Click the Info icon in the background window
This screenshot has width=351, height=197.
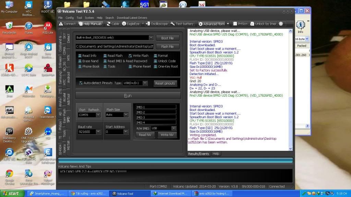coord(300,26)
